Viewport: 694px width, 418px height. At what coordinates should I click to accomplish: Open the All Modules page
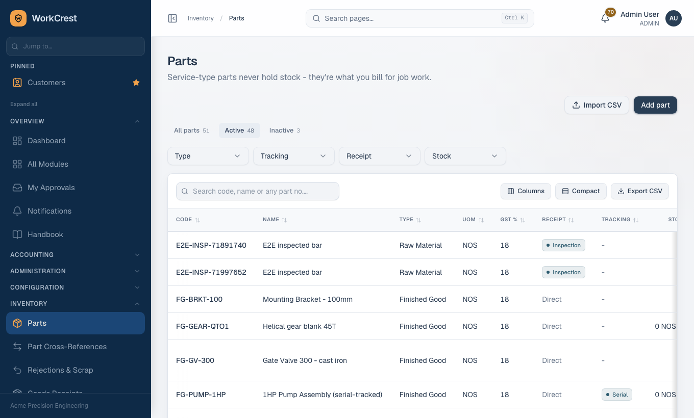76,164
